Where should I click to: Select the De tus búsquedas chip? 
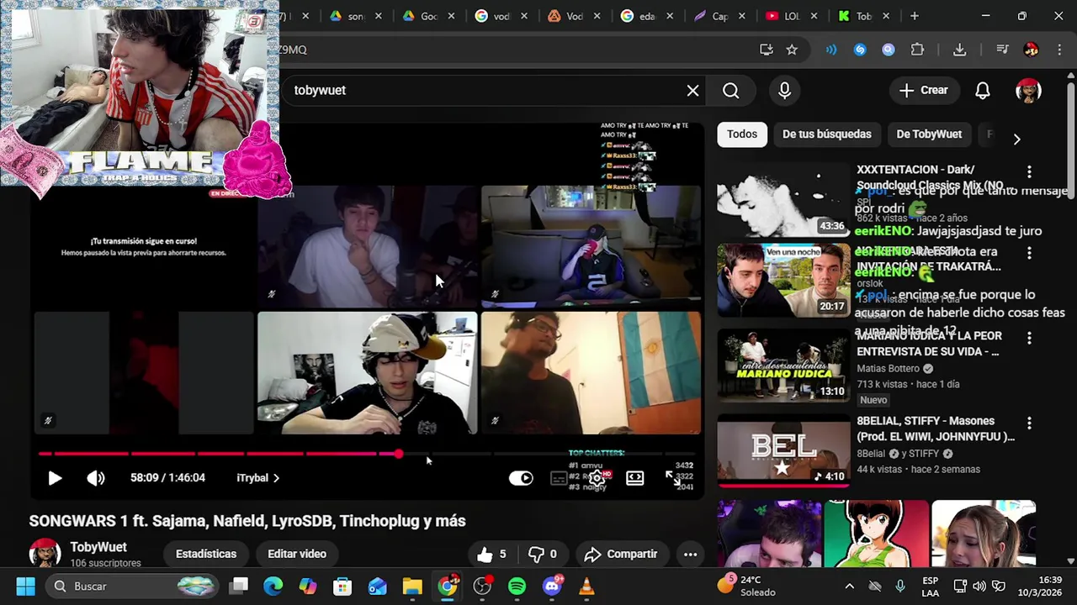click(x=827, y=134)
